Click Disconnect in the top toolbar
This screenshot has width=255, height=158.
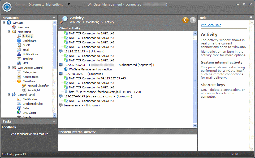click(x=36, y=4)
